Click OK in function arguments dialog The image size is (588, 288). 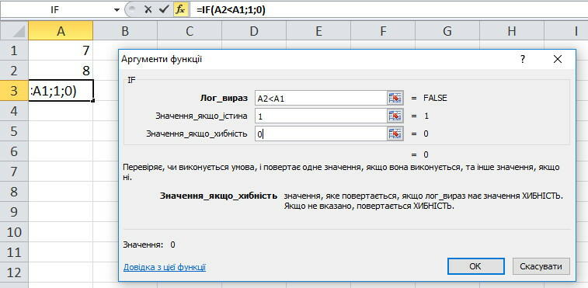point(475,266)
